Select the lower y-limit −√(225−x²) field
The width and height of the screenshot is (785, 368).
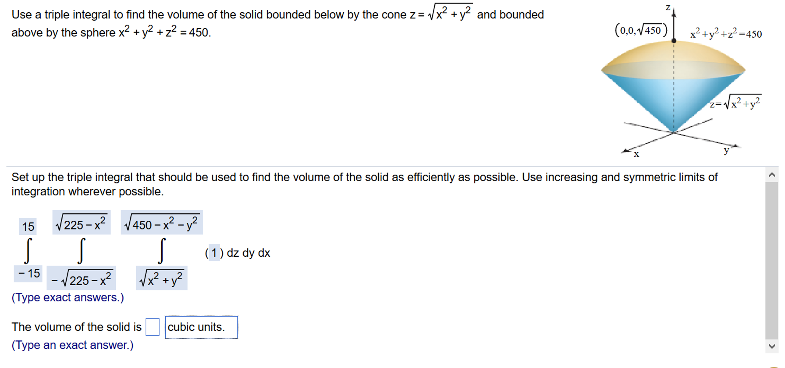81,278
